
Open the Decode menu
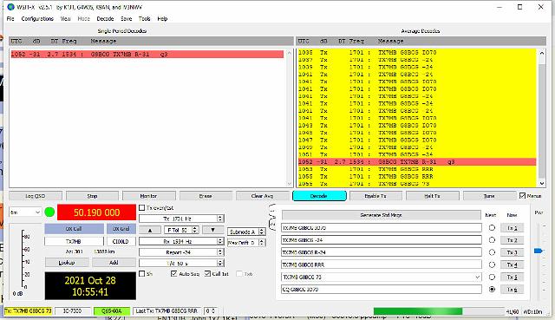(105, 19)
